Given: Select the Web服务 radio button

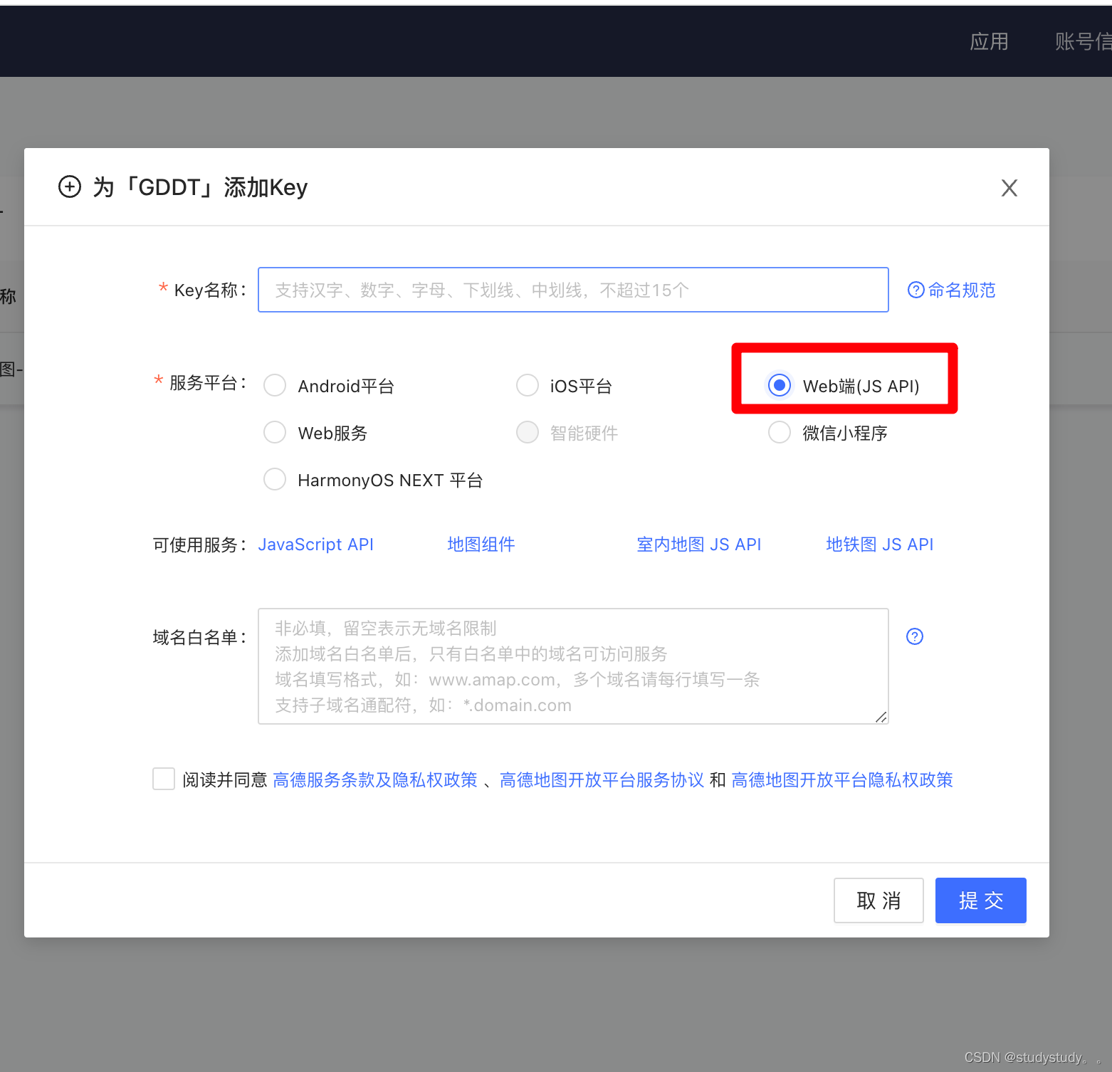Looking at the screenshot, I should [x=275, y=432].
